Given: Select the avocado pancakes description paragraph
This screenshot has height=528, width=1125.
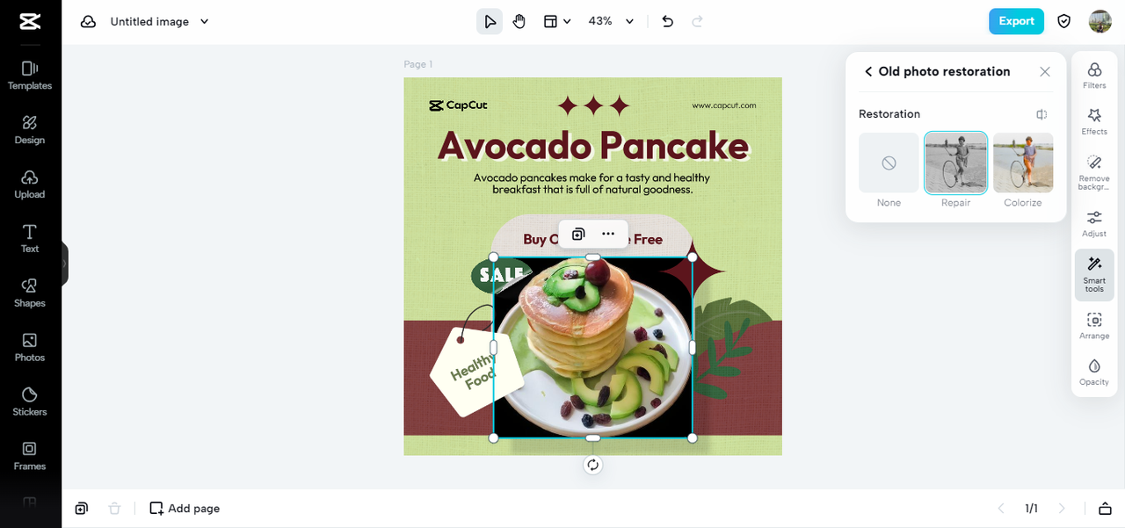Looking at the screenshot, I should pyautogui.click(x=592, y=184).
